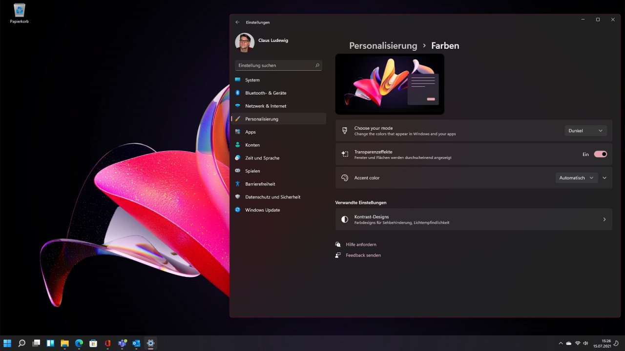Viewport: 625px width, 351px height.
Task: Go back using the Einstellungen back arrow
Action: coord(238,22)
